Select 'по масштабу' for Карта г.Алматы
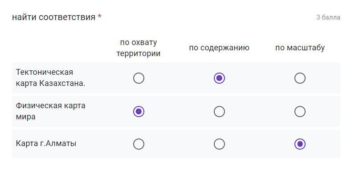The width and height of the screenshot is (351, 171). coord(300,144)
